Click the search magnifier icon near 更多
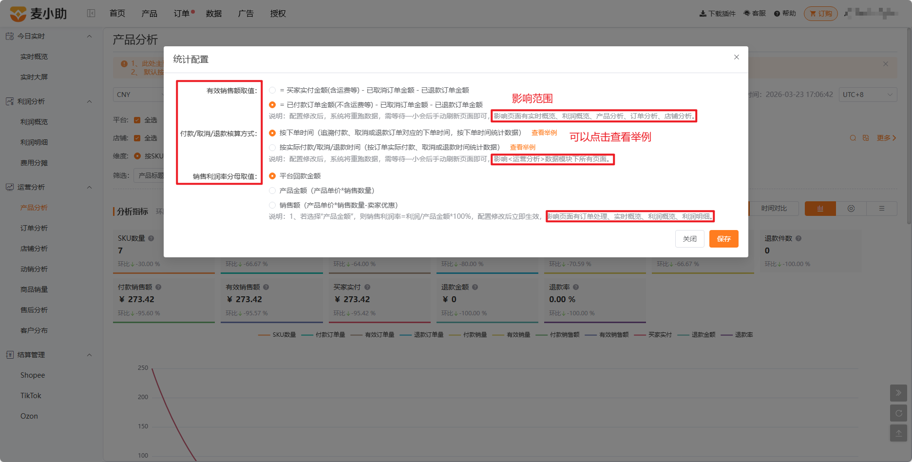This screenshot has width=912, height=462. [853, 138]
